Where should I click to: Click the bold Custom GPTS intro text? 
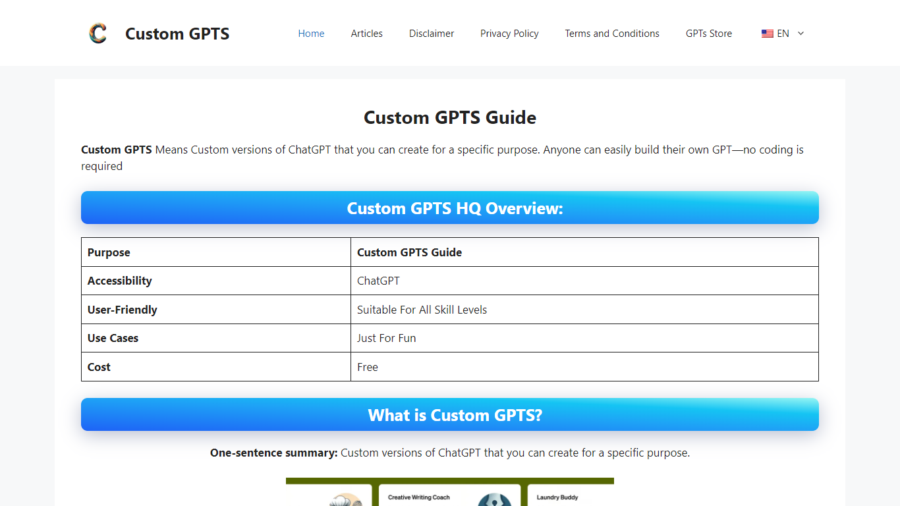coord(117,150)
